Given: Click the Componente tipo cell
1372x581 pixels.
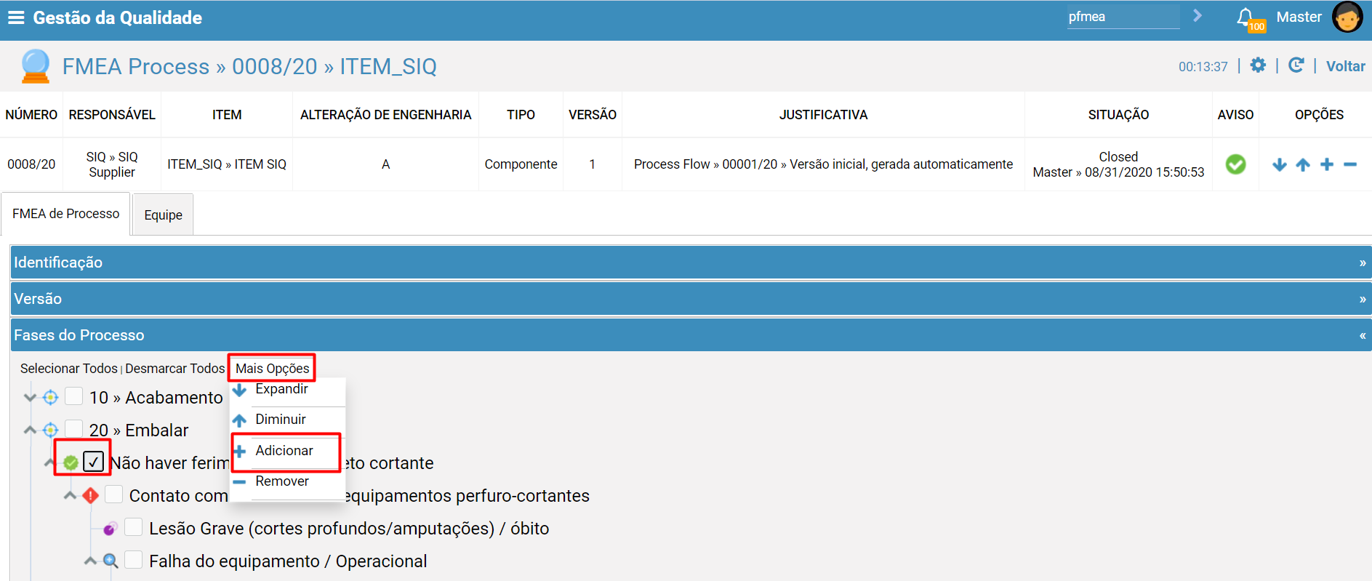Looking at the screenshot, I should click(521, 164).
